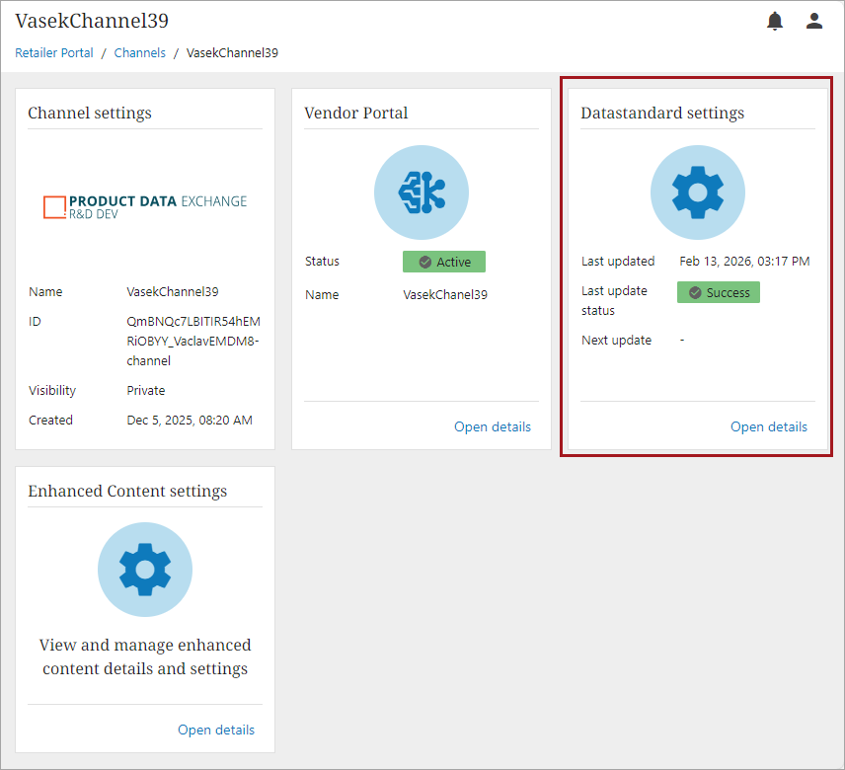Go to Retailer Portal breadcrumb link

pyautogui.click(x=54, y=53)
